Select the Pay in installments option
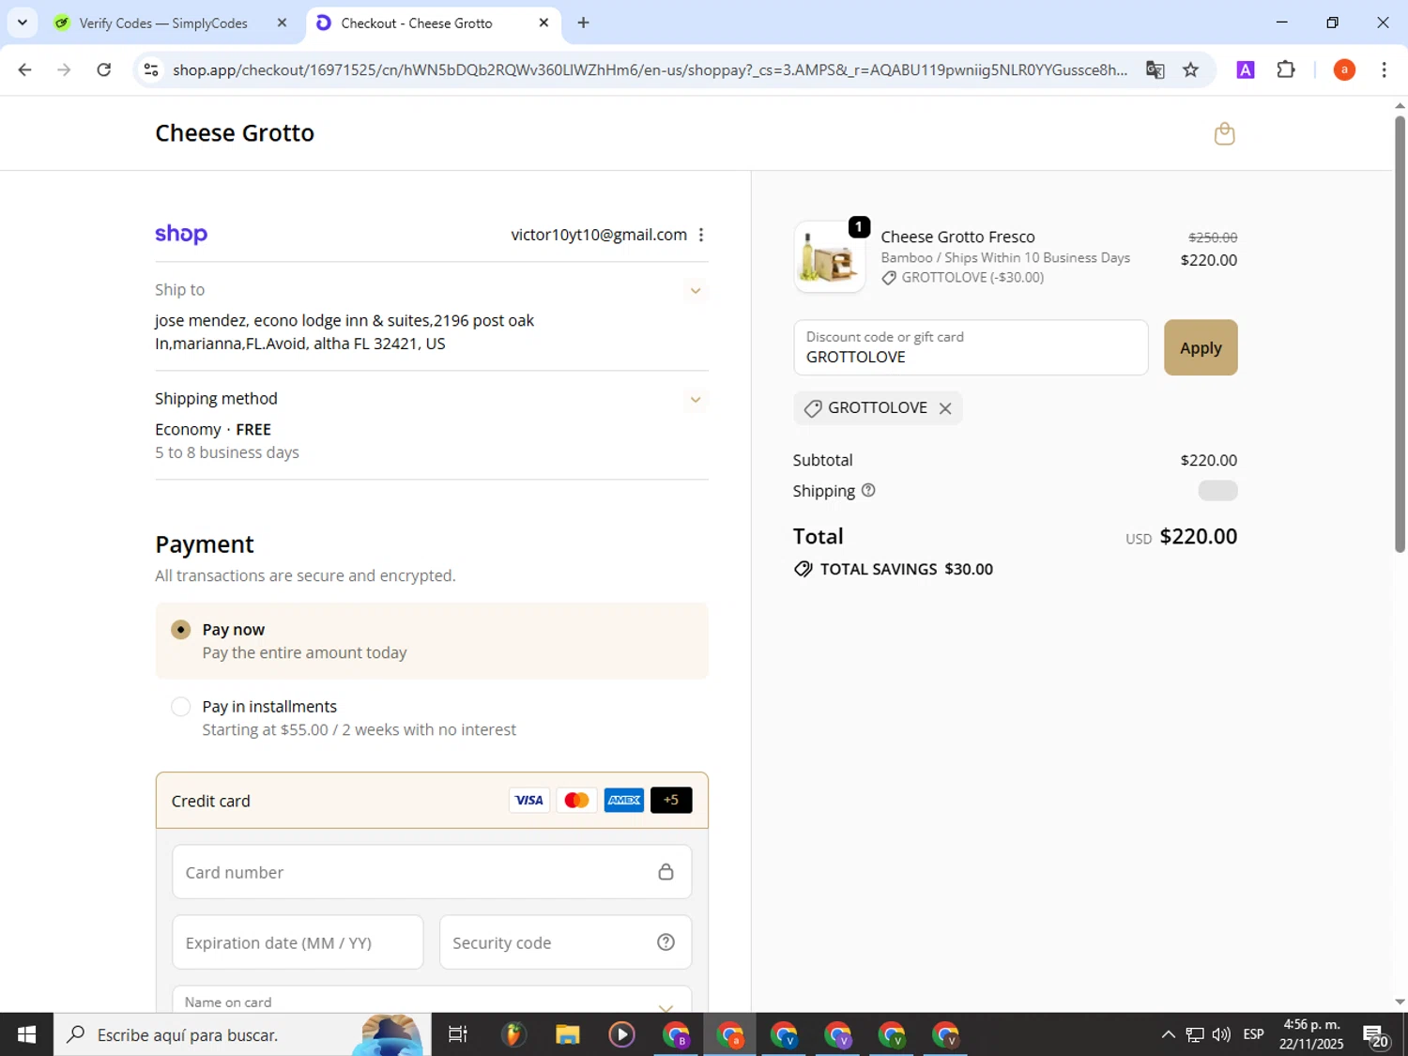Screen dimensions: 1408x1056 click(x=432, y=718)
